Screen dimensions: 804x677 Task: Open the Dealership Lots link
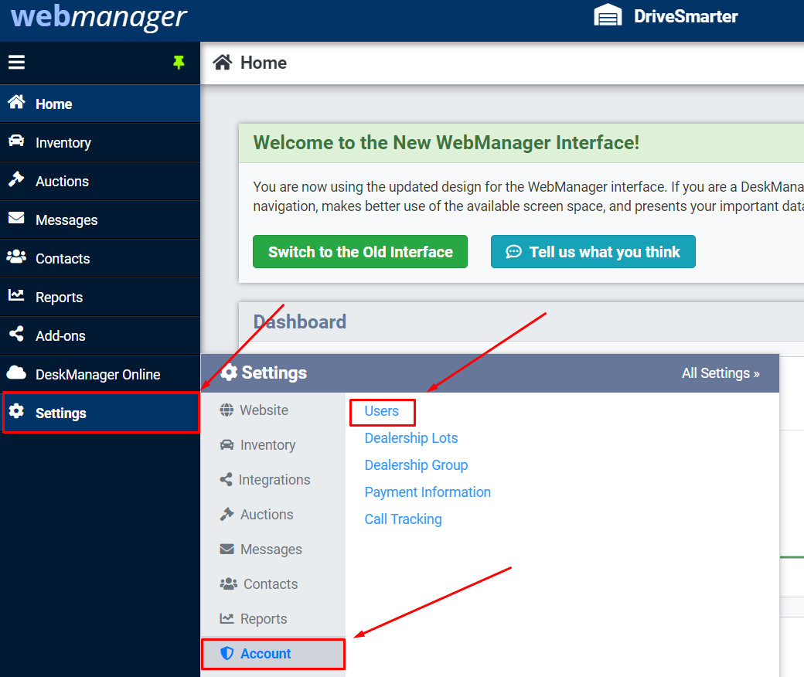411,438
